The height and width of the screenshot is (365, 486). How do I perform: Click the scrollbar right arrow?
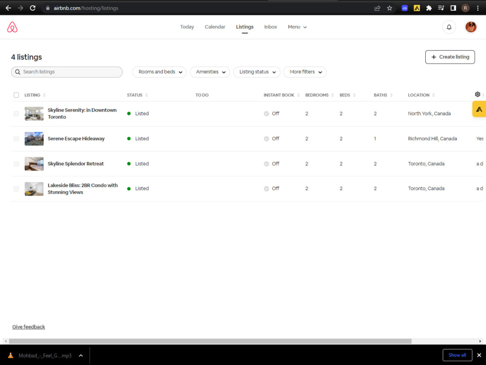[480, 341]
